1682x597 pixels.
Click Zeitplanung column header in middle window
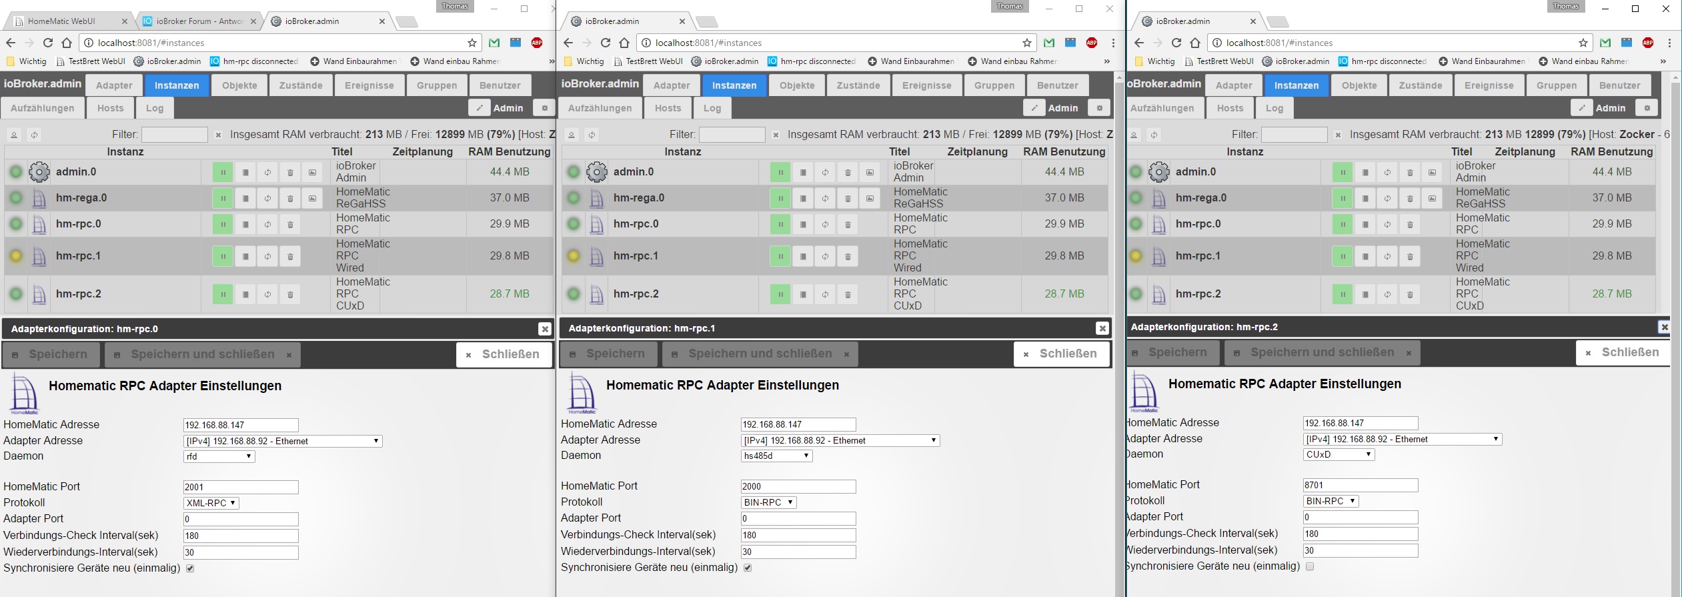pyautogui.click(x=977, y=152)
